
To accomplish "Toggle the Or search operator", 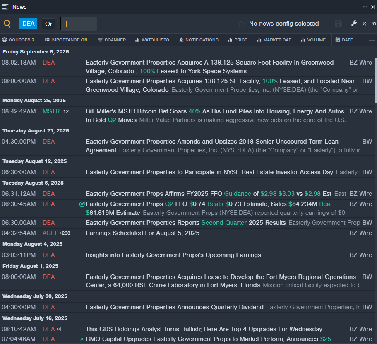I will 49,24.
